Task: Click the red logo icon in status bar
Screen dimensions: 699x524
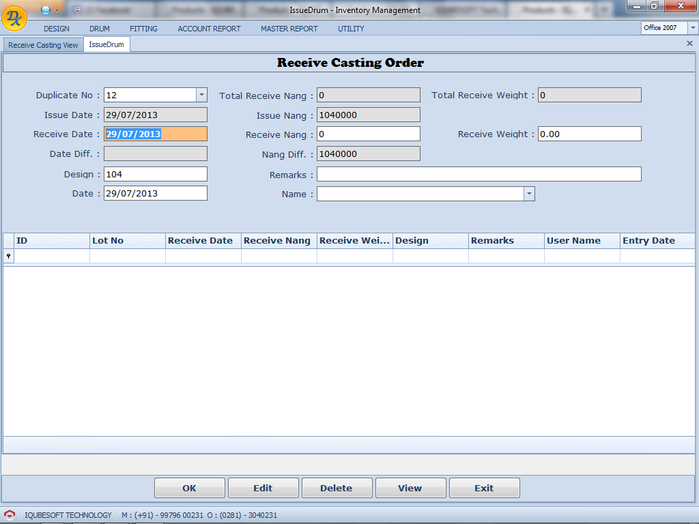Action: (x=10, y=515)
